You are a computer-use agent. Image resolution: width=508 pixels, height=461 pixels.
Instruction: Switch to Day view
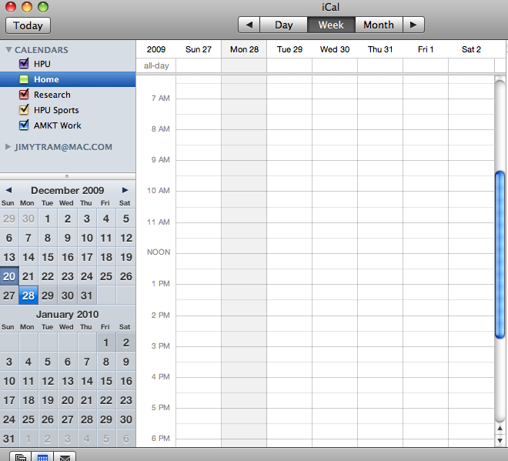[x=284, y=25]
